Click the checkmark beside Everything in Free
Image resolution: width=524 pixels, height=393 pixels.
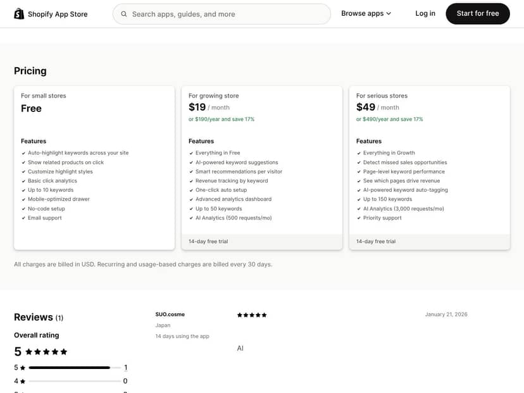192,153
